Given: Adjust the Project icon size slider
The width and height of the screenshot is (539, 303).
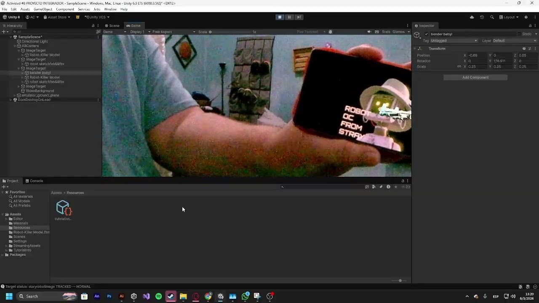Looking at the screenshot, I should tap(399, 281).
